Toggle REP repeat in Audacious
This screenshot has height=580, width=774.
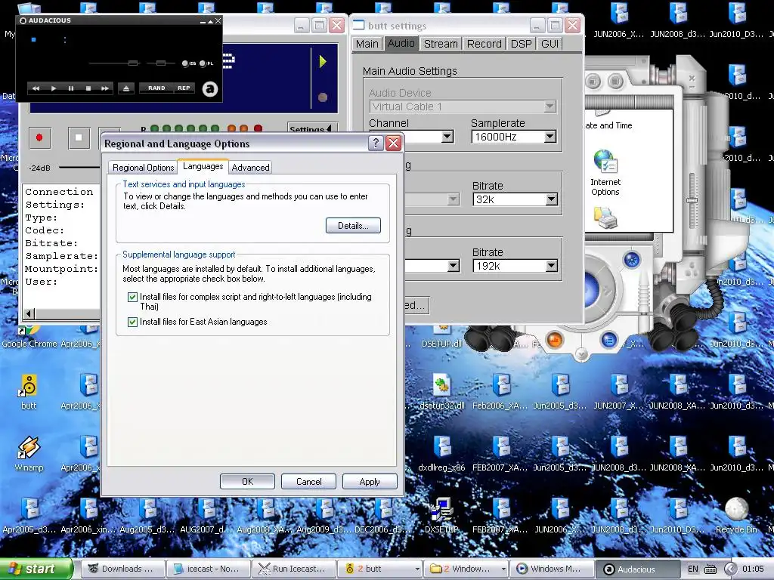click(184, 88)
